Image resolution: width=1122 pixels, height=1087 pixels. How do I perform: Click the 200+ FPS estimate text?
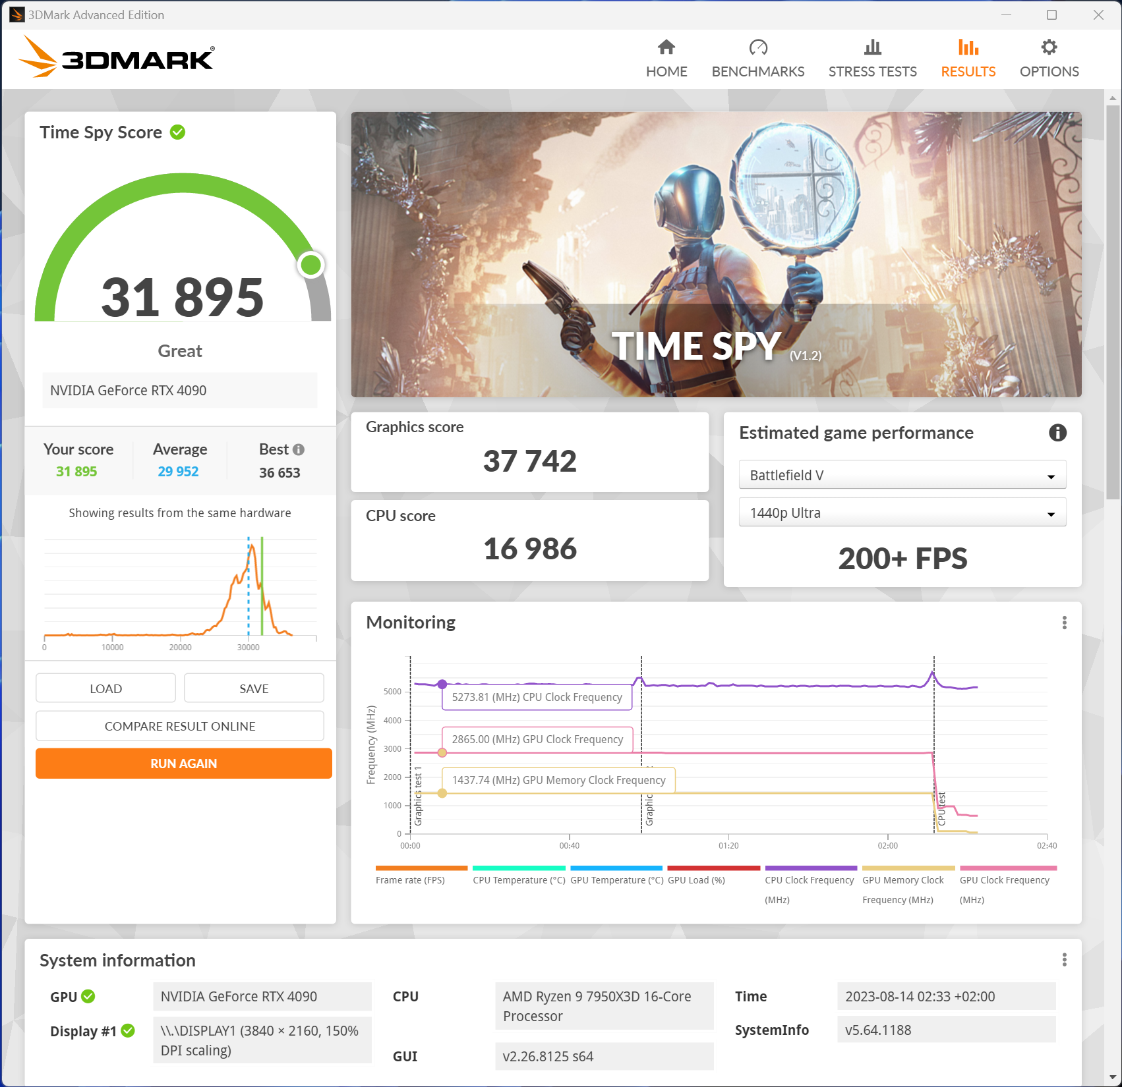[x=902, y=559]
